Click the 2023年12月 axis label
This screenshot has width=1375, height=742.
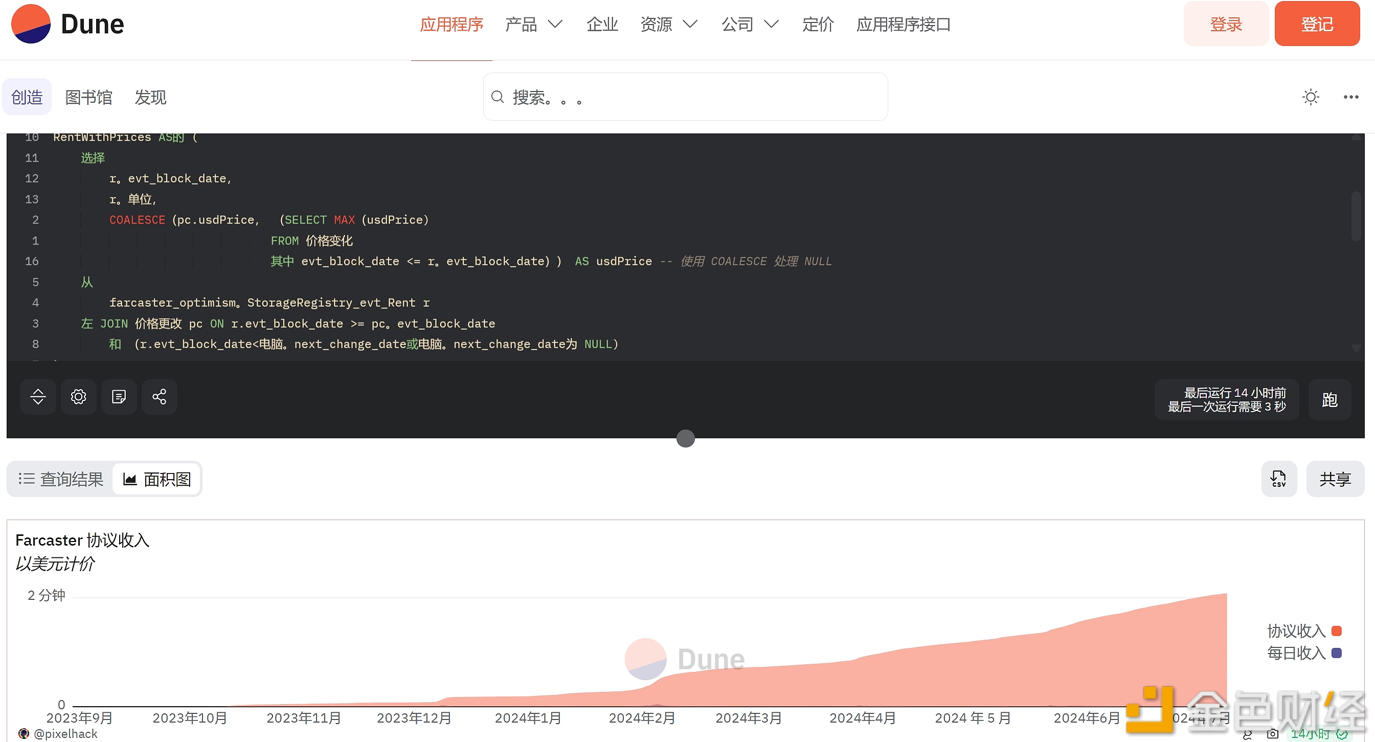(414, 717)
